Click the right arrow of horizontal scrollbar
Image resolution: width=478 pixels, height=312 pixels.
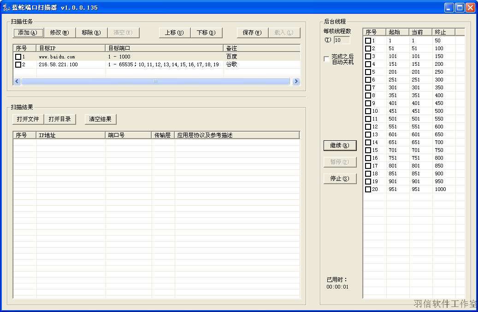click(296, 81)
